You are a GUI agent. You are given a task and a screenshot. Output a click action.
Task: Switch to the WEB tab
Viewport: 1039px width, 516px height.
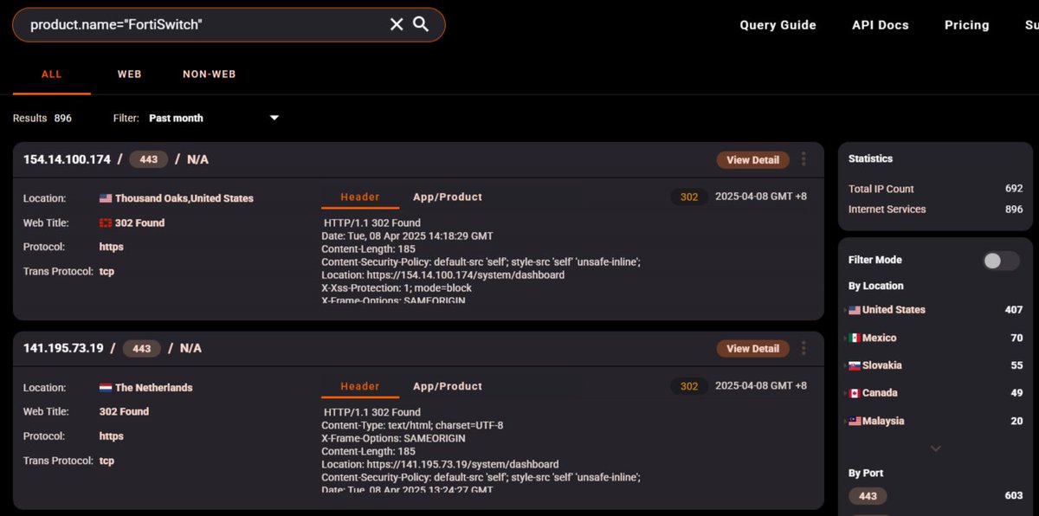click(130, 74)
